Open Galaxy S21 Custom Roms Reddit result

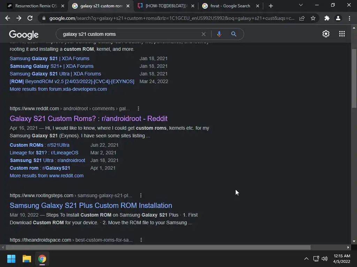click(x=89, y=118)
